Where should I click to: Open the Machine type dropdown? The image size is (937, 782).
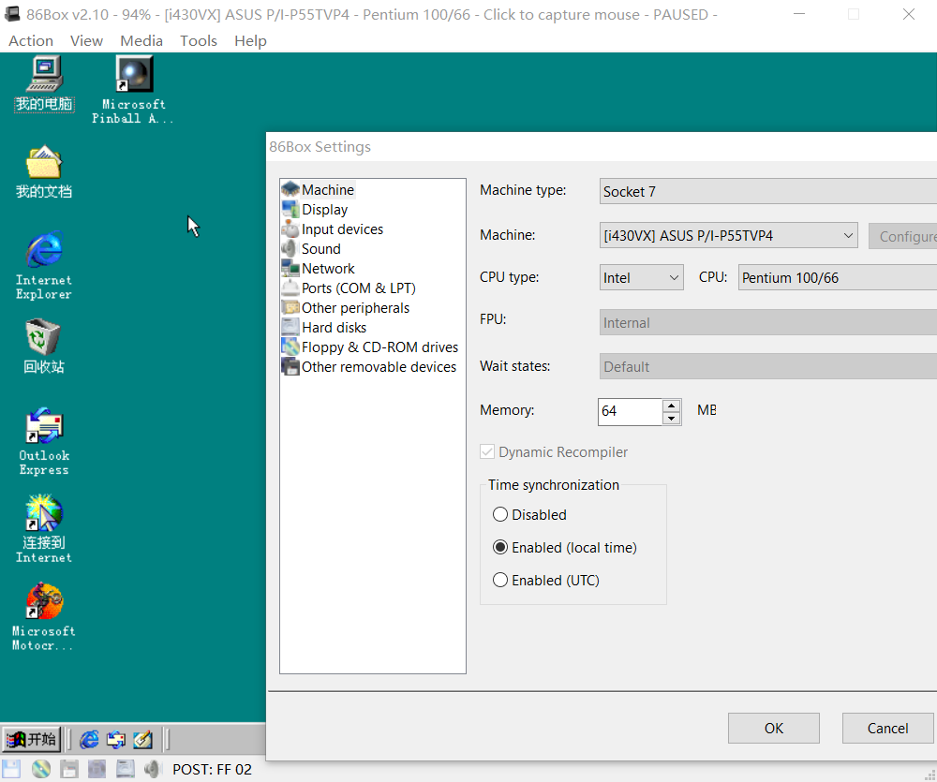(x=768, y=192)
